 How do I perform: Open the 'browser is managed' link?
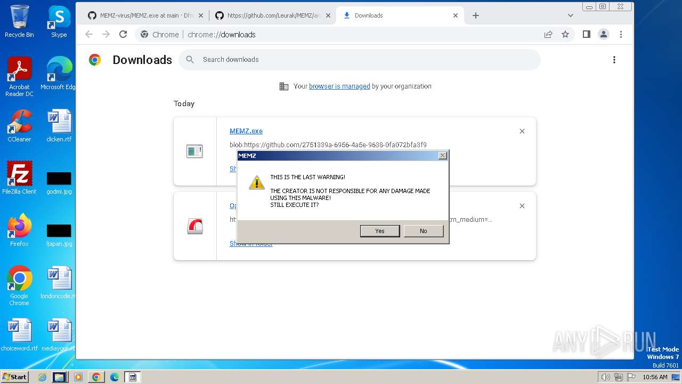click(339, 86)
